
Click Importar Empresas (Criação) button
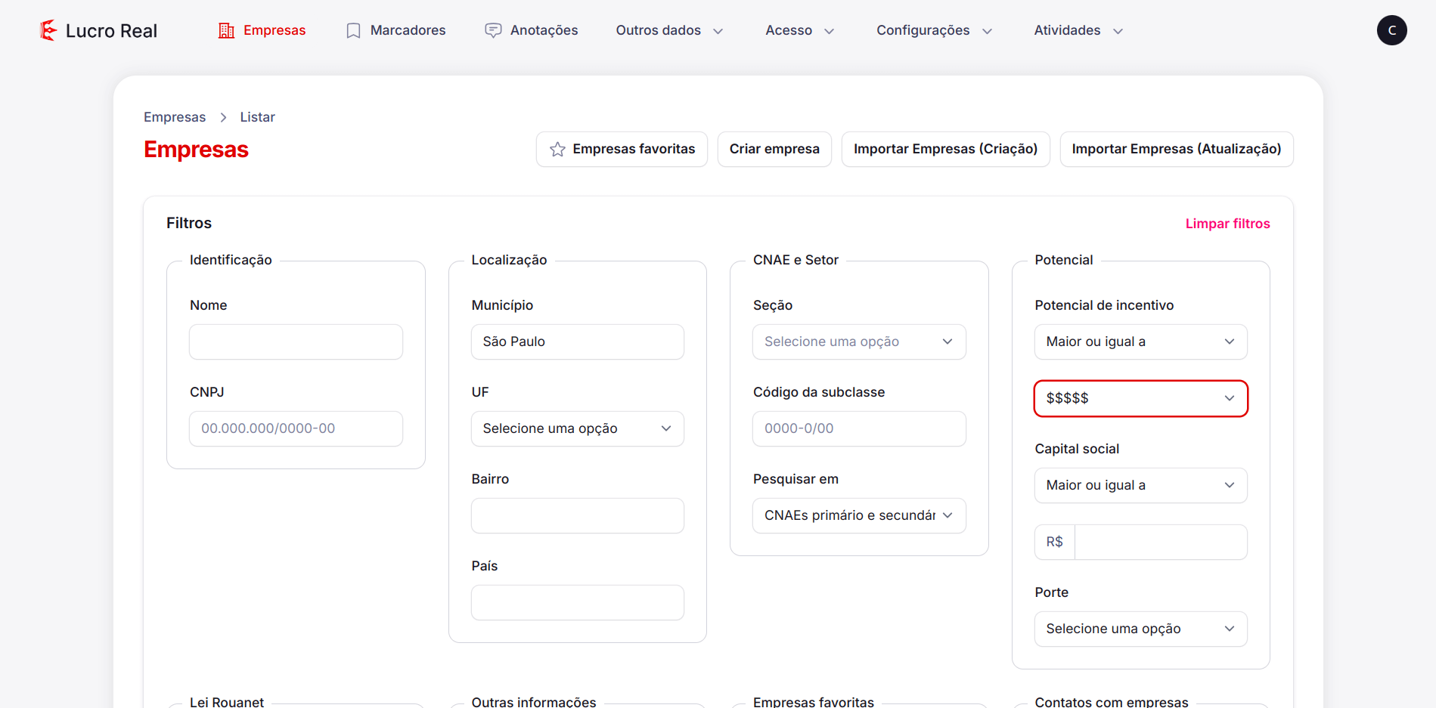pyautogui.click(x=945, y=149)
